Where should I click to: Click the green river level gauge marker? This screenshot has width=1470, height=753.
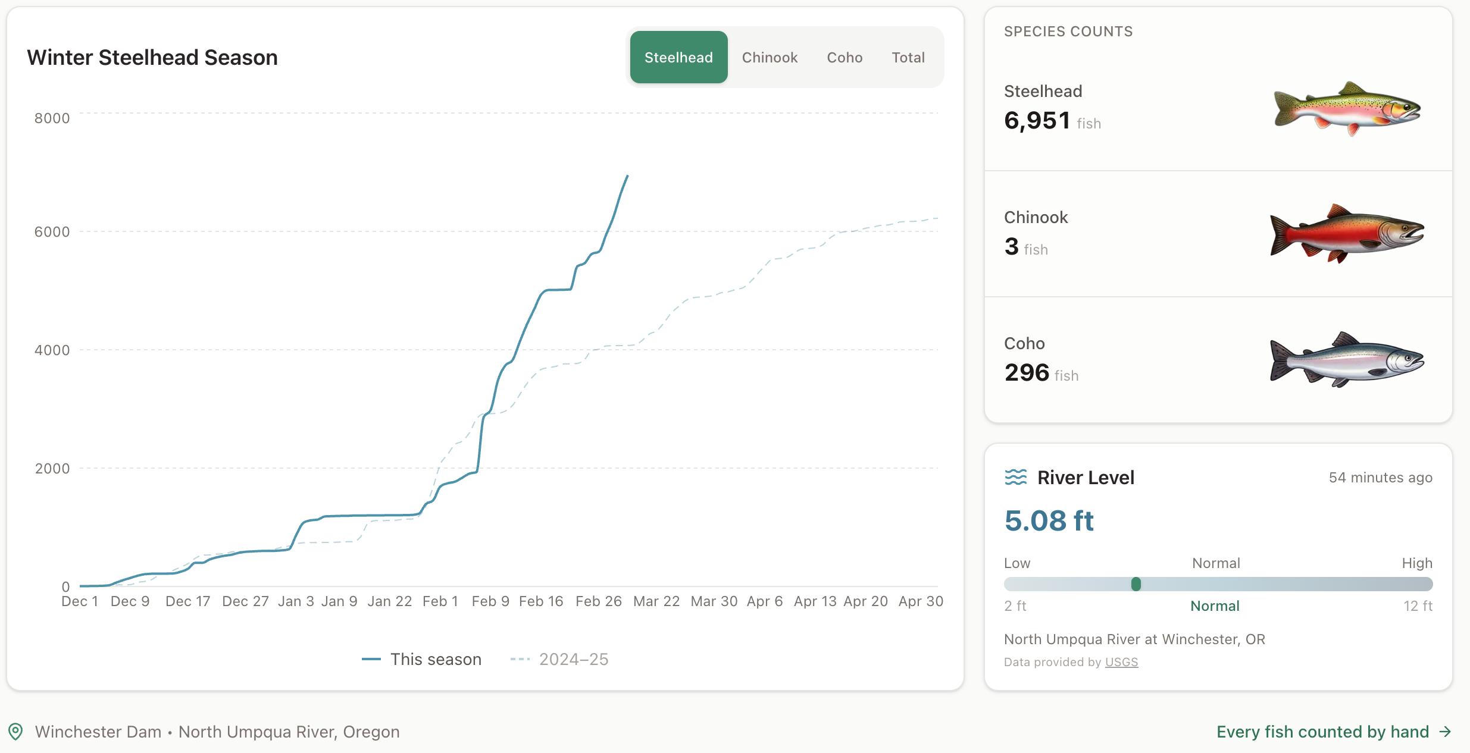(1136, 584)
